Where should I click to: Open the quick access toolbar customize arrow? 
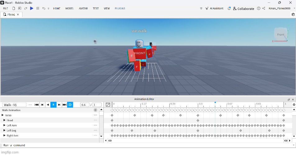[48, 8]
